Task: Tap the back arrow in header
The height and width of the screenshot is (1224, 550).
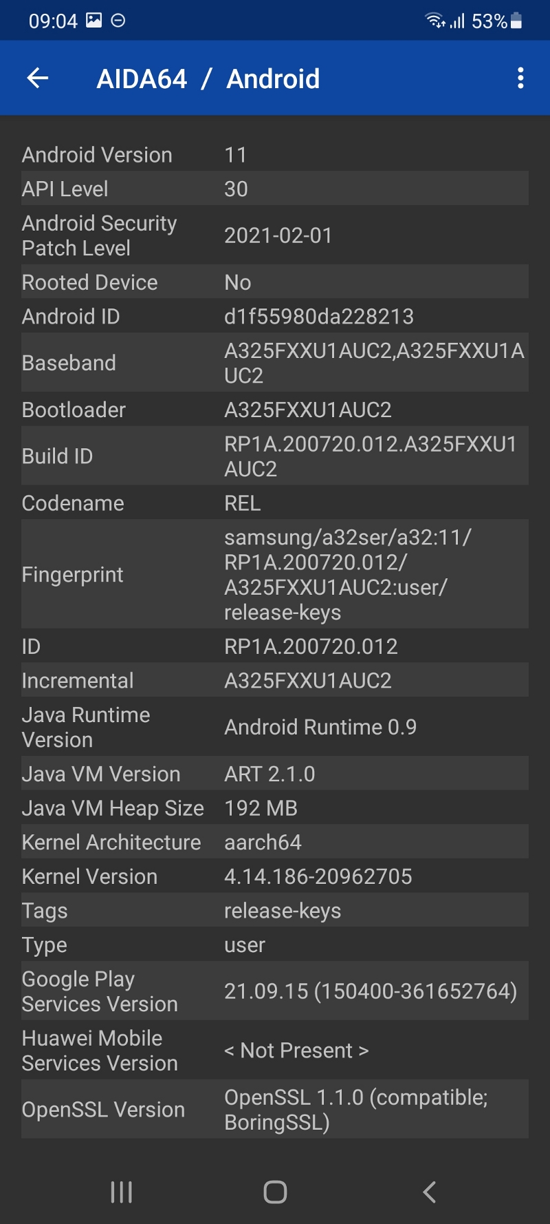Action: (x=38, y=78)
